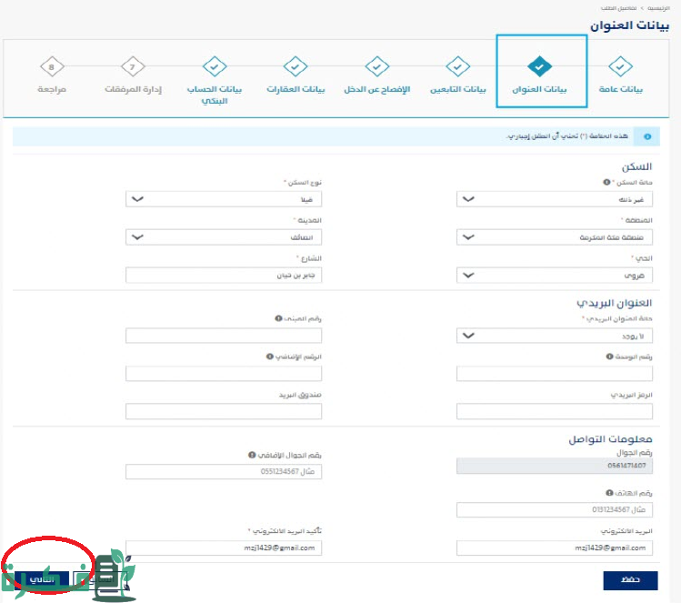Go to بيانات التابعين step tab label
This screenshot has height=603, width=681.
click(x=457, y=89)
